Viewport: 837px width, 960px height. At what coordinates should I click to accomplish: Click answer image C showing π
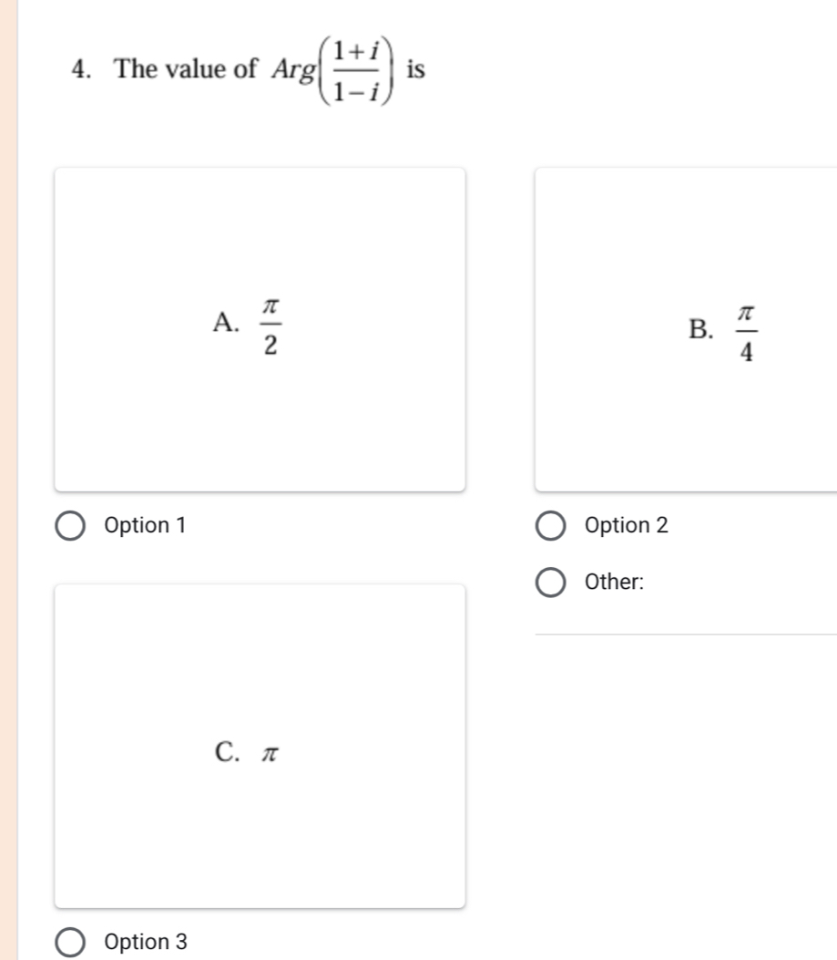click(260, 746)
